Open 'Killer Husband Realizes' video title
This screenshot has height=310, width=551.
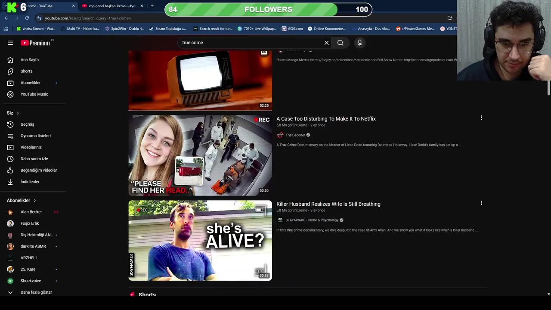click(328, 204)
